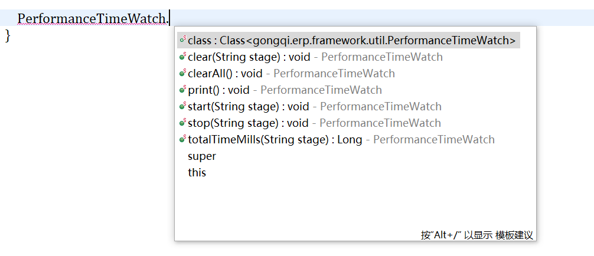The width and height of the screenshot is (594, 256).
Task: Click the static icon beside the class entry
Action: click(x=183, y=40)
